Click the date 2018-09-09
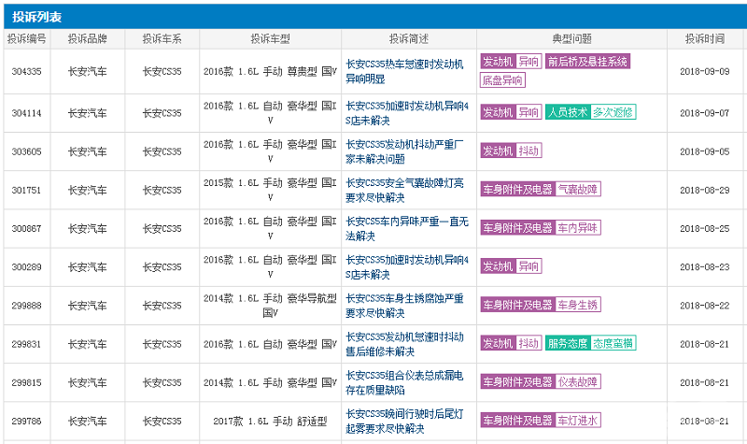This screenshot has height=444, width=747. [x=705, y=72]
